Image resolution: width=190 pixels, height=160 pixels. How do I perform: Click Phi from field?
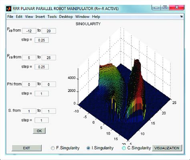pos(29,84)
